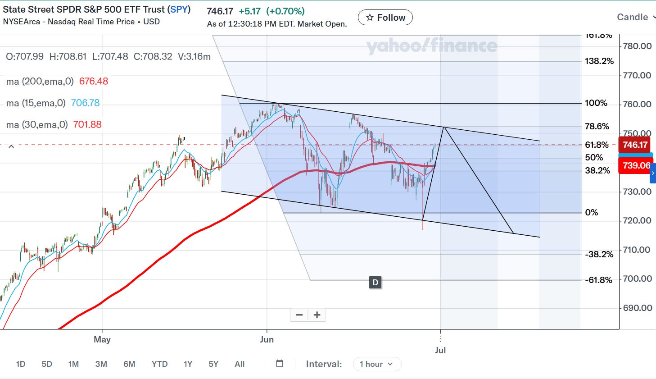Click the C:708.32 close value
This screenshot has height=379, width=656.
pos(153,57)
